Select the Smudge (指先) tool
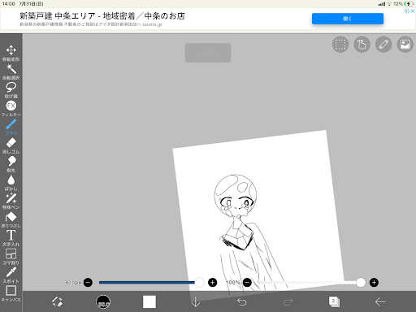 11,164
